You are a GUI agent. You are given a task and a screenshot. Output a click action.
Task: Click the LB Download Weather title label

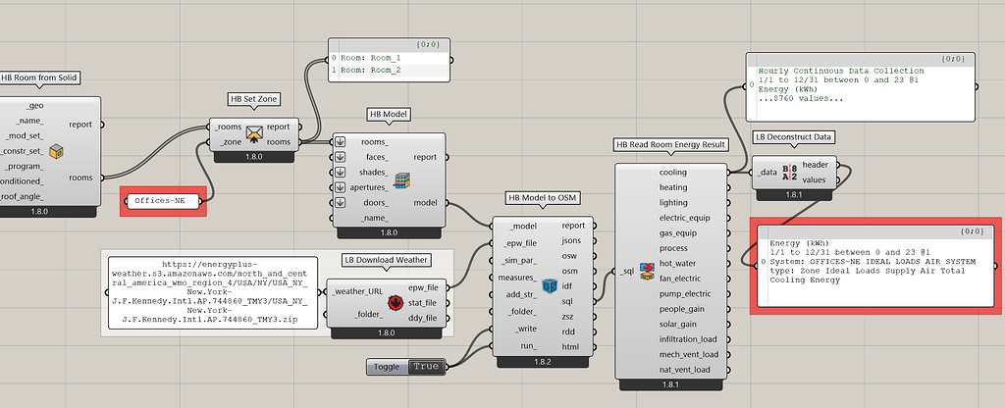click(386, 260)
